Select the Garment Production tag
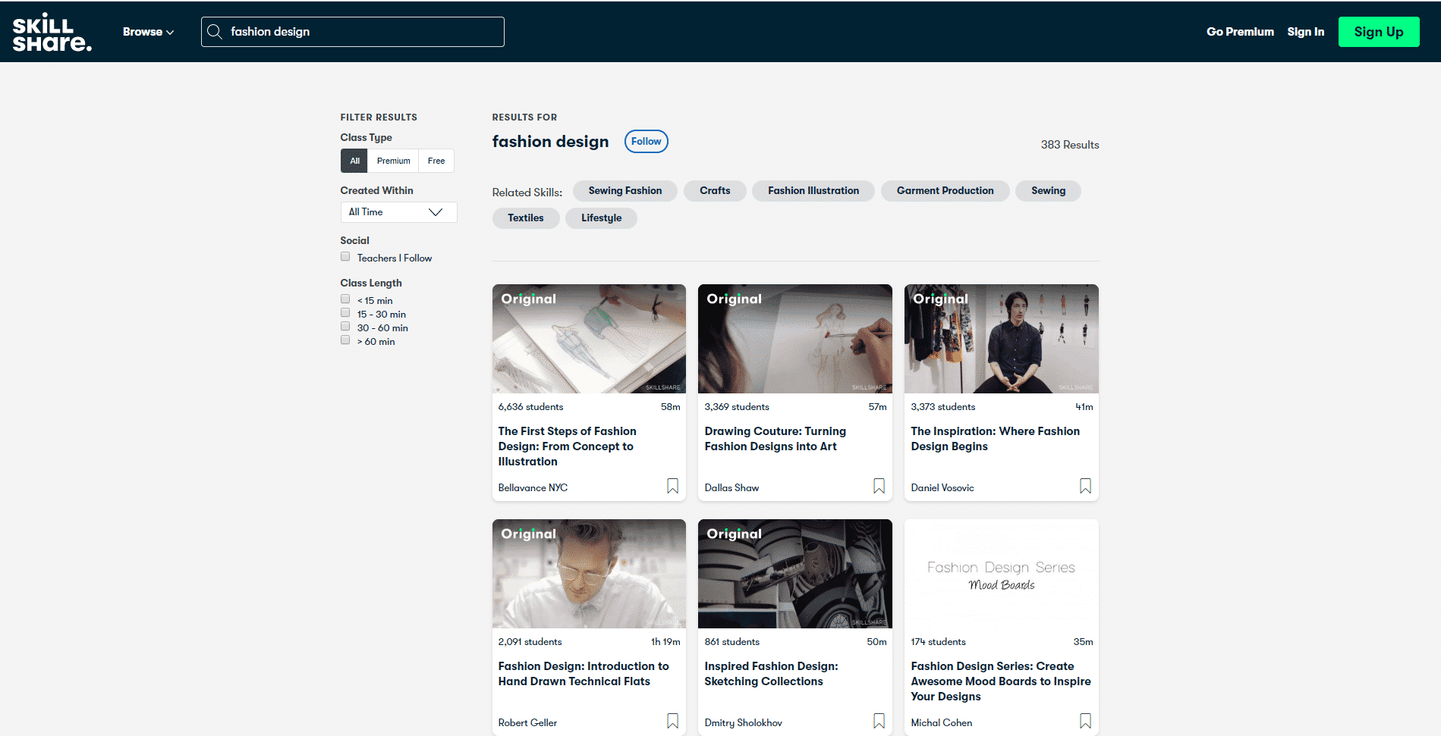This screenshot has height=736, width=1441. 945,191
